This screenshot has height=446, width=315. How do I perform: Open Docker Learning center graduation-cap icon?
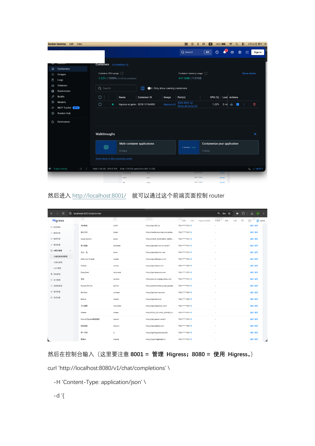pyautogui.click(x=232, y=52)
